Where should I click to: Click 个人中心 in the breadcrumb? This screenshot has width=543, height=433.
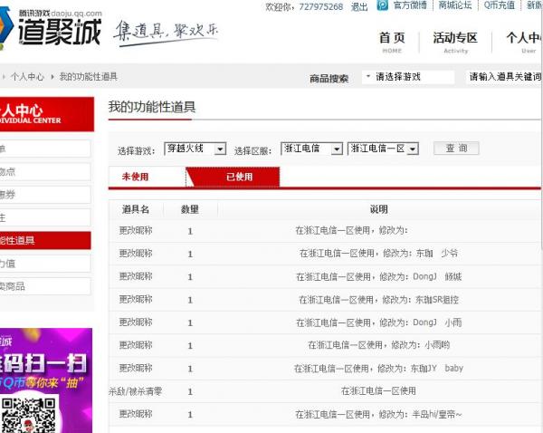pyautogui.click(x=27, y=77)
